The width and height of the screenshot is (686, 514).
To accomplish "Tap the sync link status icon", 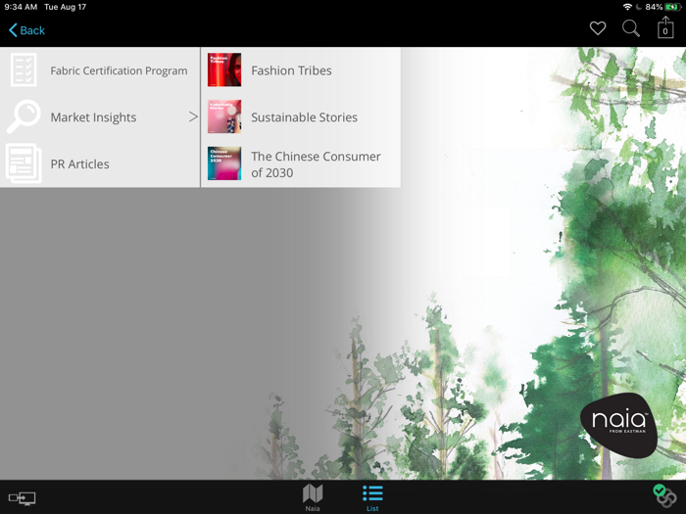I will [x=664, y=495].
